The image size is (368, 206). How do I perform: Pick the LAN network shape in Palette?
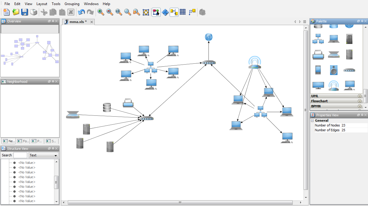[x=318, y=39]
